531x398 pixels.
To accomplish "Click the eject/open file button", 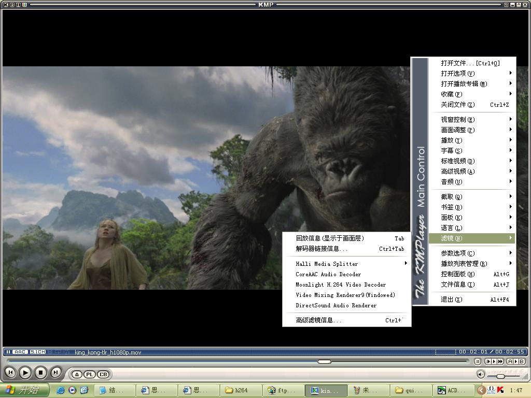I will [x=77, y=374].
